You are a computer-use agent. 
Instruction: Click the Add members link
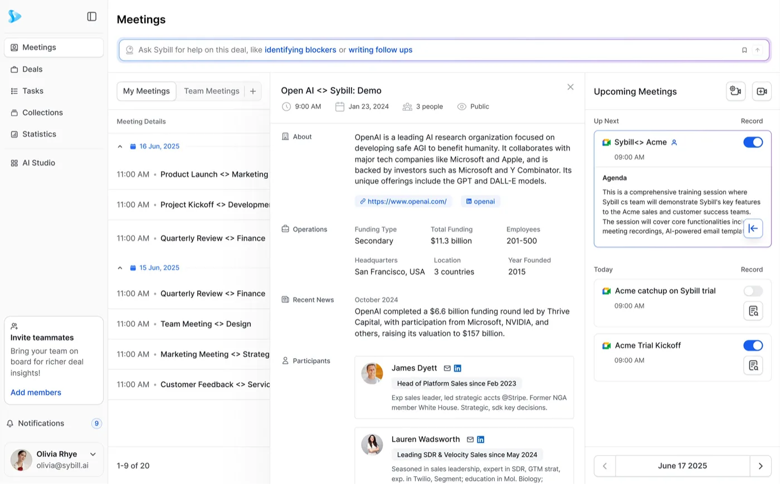[36, 393]
